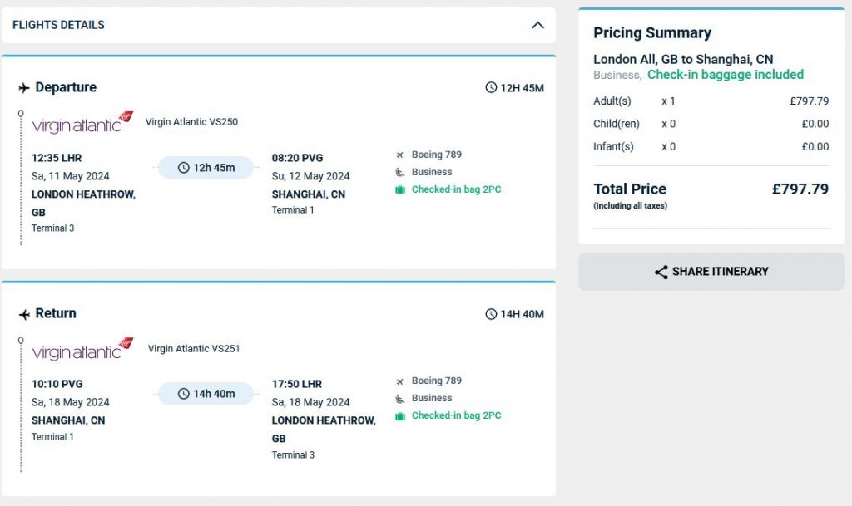Click the Departure airplane icon
Screen dimensions: 852x506
point(24,88)
